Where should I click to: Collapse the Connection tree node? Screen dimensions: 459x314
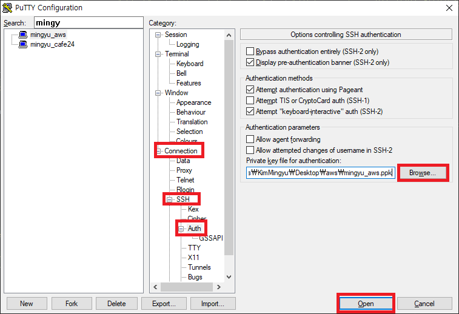click(158, 151)
